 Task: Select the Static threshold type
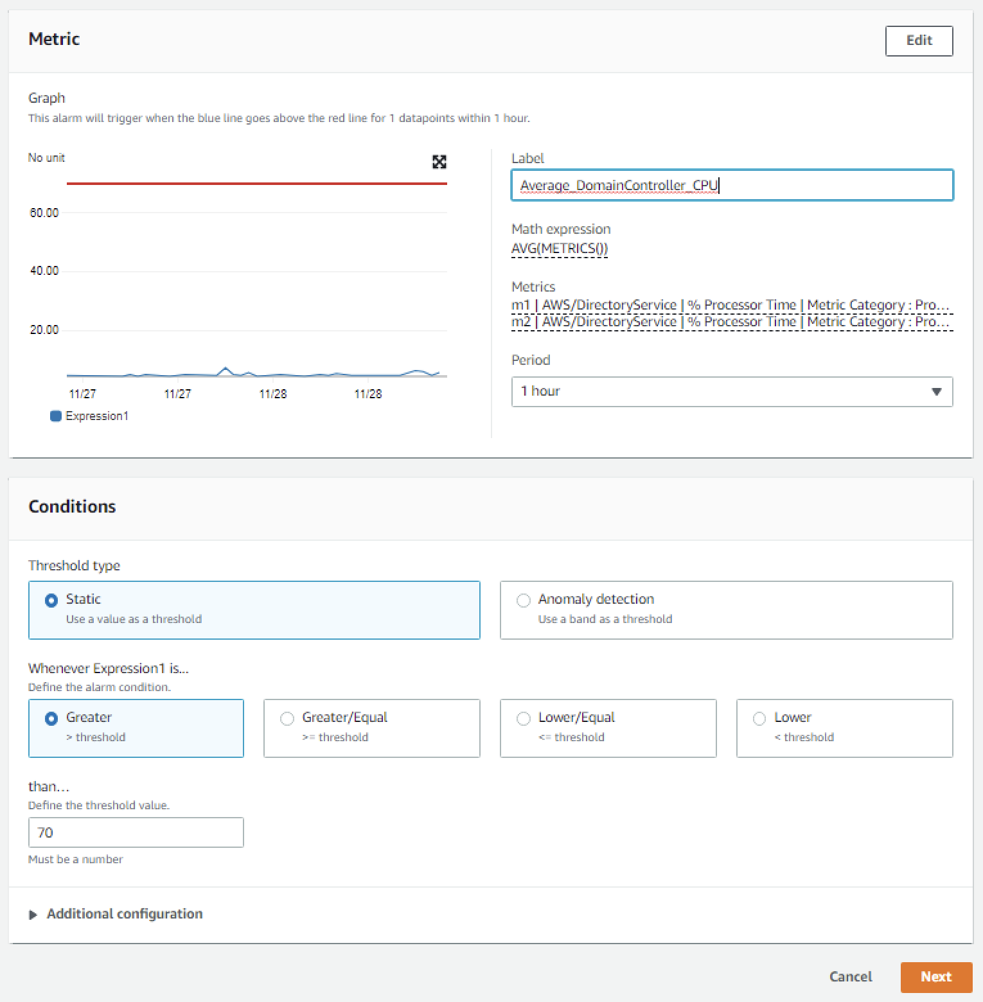click(51, 600)
